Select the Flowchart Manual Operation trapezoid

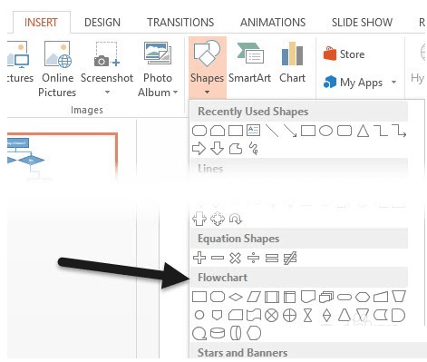pyautogui.click(x=399, y=297)
